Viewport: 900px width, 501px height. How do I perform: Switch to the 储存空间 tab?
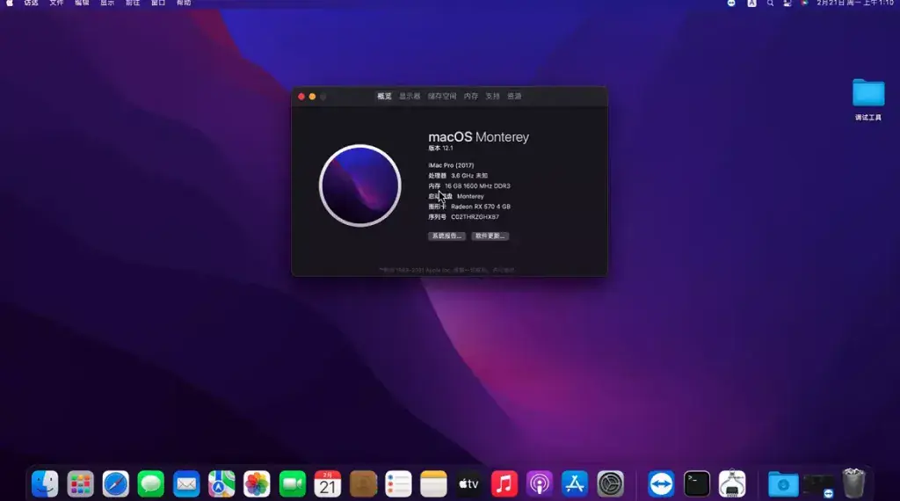click(x=442, y=97)
